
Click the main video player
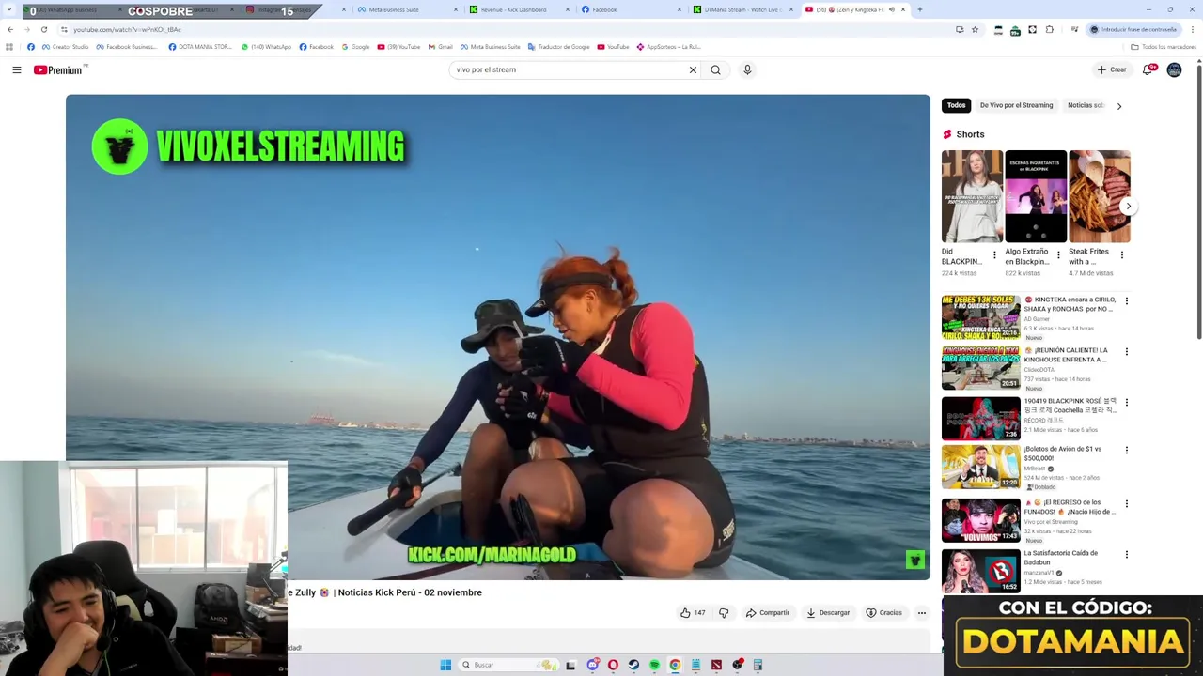498,336
